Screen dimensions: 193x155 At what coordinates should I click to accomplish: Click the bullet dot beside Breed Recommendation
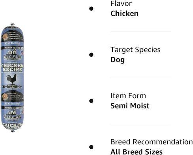pyautogui.click(x=91, y=147)
